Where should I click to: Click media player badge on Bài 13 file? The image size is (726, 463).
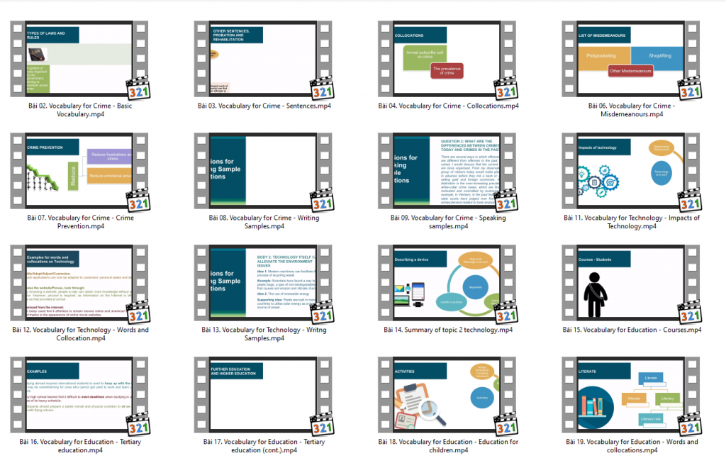pos(323,312)
